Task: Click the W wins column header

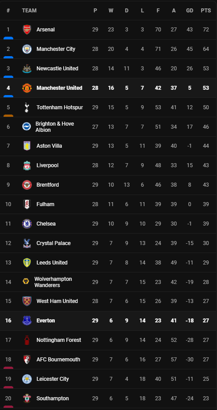Action: 111,11
